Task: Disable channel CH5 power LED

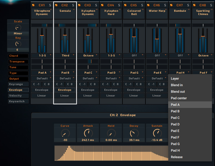Action: tap(125, 5)
